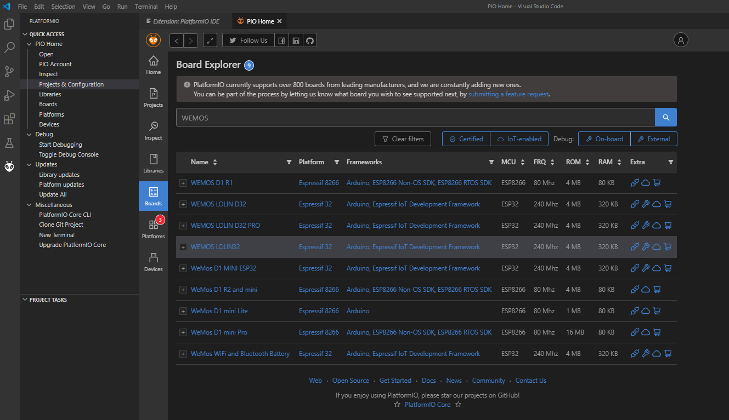The width and height of the screenshot is (729, 420).
Task: Open the File menu
Action: click(x=22, y=7)
